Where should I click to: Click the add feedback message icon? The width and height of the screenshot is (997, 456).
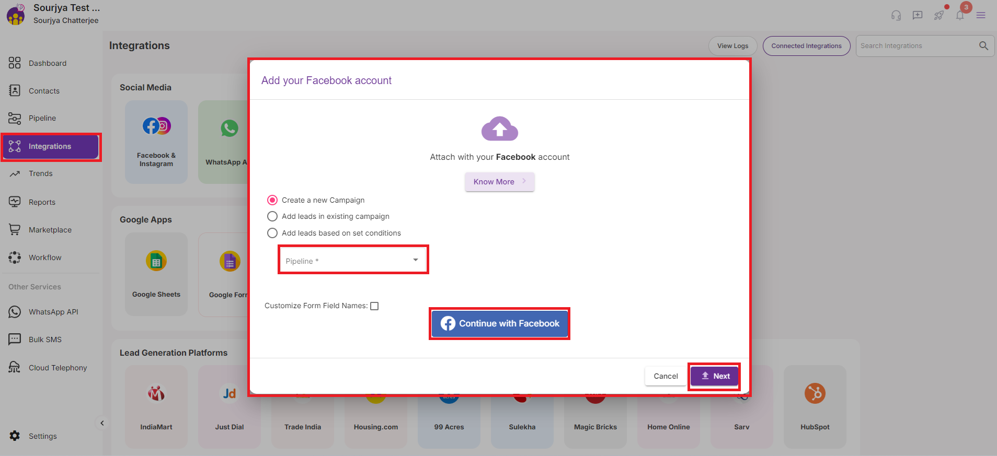[918, 15]
